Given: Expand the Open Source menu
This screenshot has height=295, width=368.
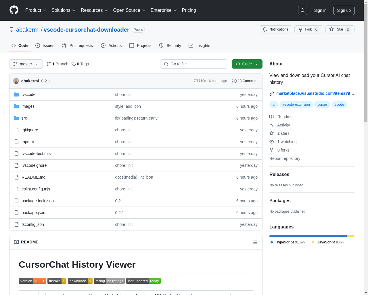Looking at the screenshot, I should [129, 10].
